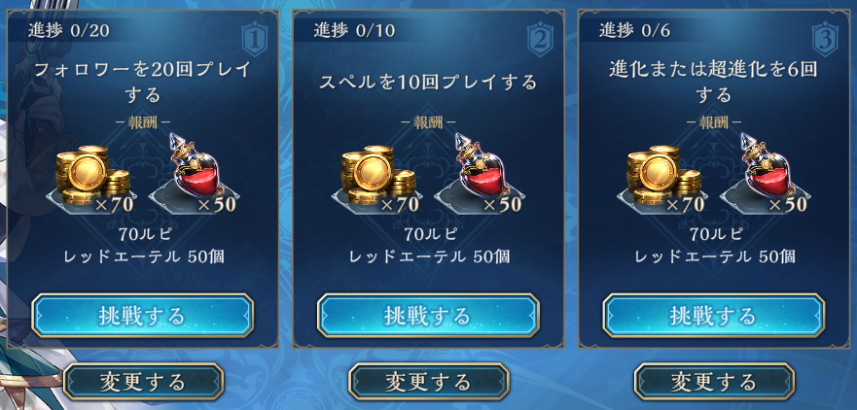Click the number 1 shield badge
This screenshot has height=410, width=857.
coord(255,39)
